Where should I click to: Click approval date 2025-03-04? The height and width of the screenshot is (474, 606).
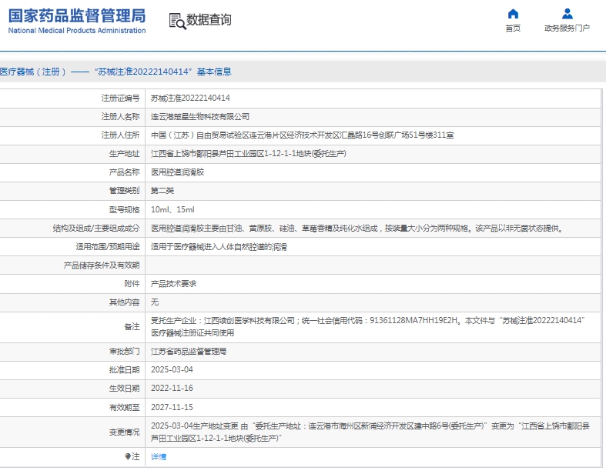(172, 369)
